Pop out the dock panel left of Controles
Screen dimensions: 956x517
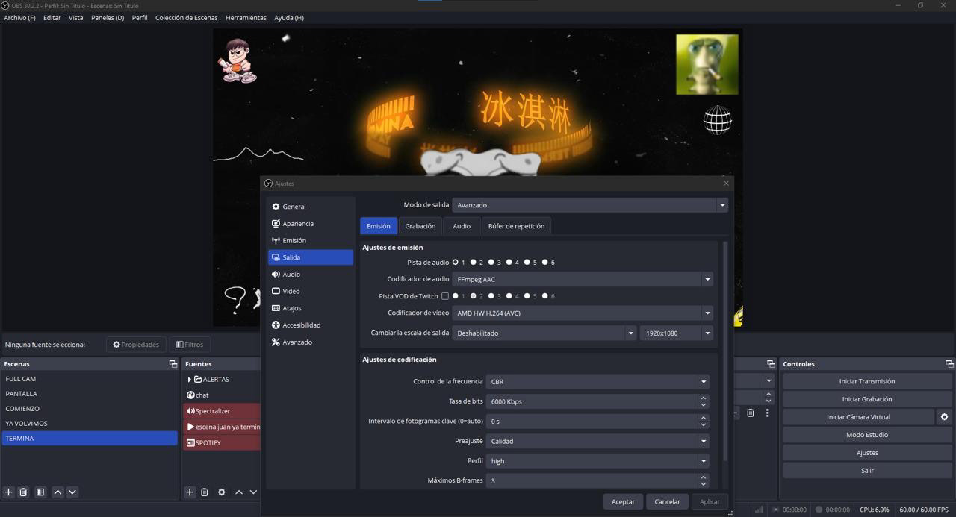tap(771, 364)
